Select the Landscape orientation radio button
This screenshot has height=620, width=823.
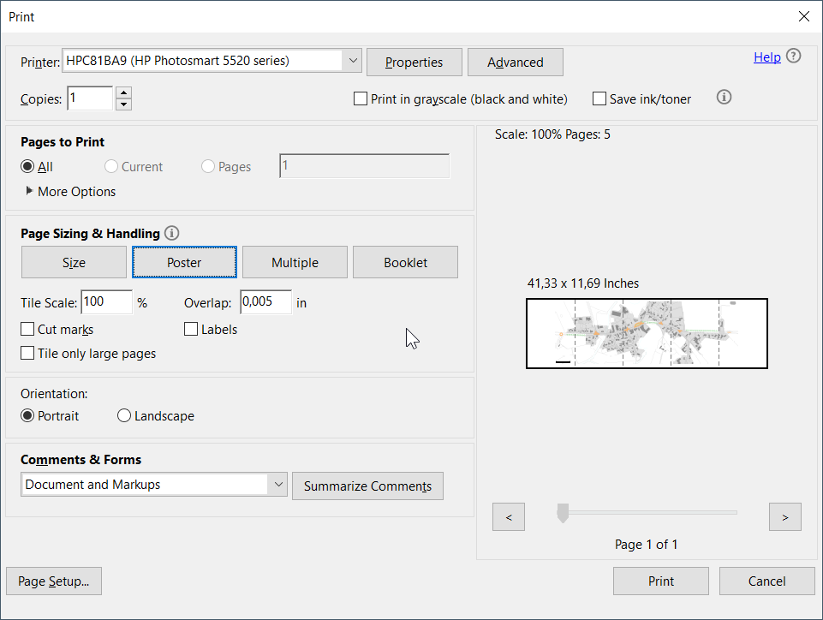124,415
